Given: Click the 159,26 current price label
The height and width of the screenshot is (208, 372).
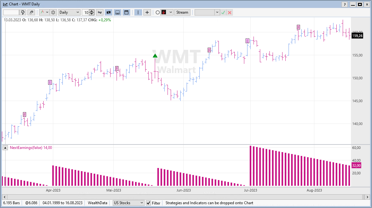Looking at the screenshot, I should [357, 36].
